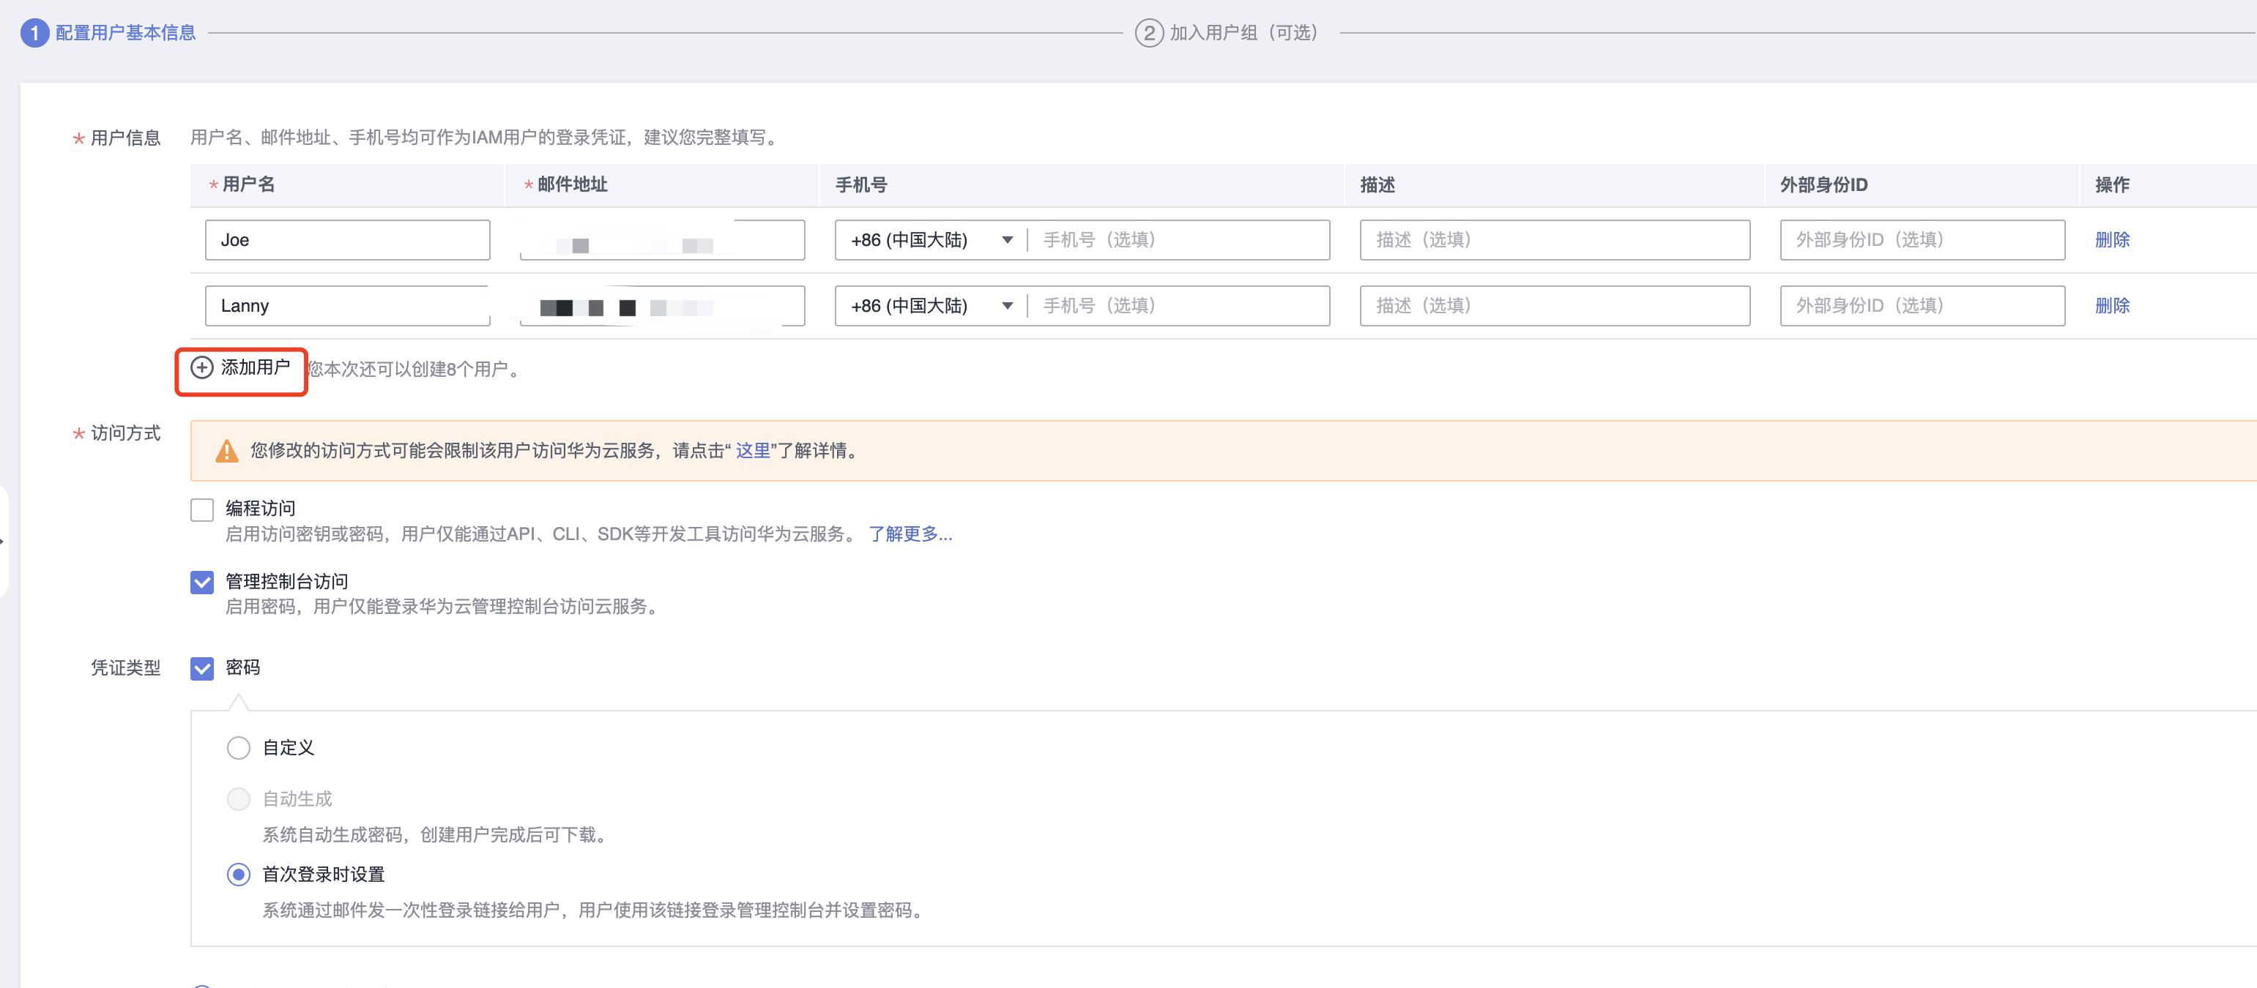This screenshot has width=2257, height=988.
Task: Open country code dropdown in Lanny's row
Action: 911,306
